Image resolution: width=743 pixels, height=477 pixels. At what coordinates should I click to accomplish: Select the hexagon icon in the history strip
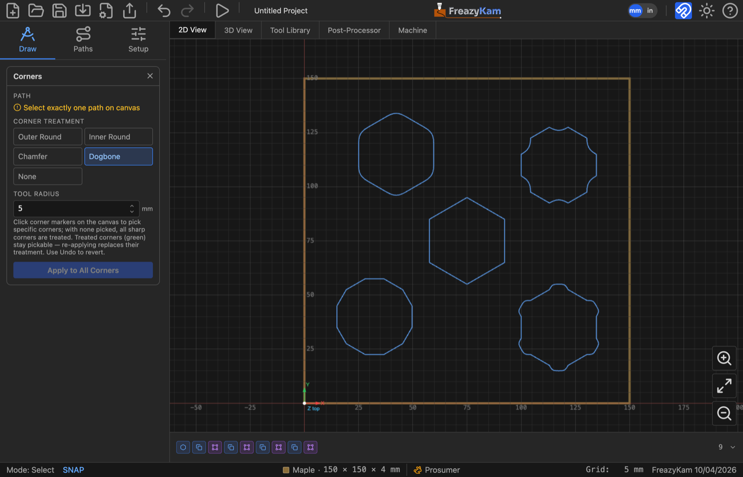coord(183,447)
